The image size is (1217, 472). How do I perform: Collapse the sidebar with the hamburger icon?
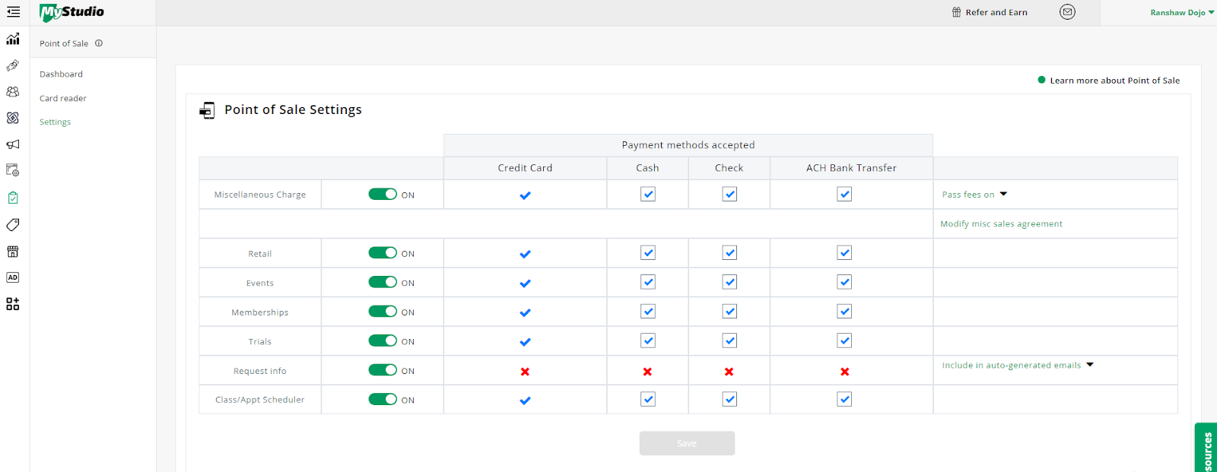point(13,12)
